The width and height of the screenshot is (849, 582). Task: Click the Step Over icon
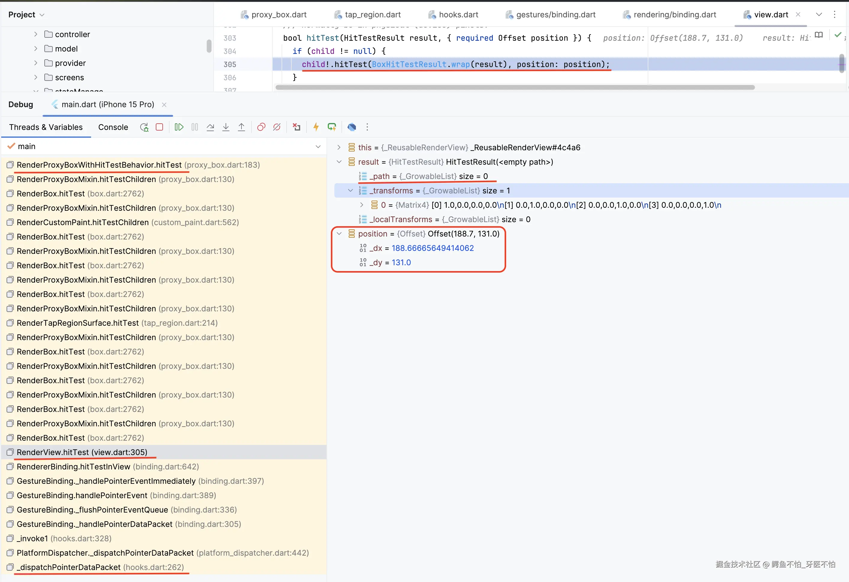click(x=210, y=127)
